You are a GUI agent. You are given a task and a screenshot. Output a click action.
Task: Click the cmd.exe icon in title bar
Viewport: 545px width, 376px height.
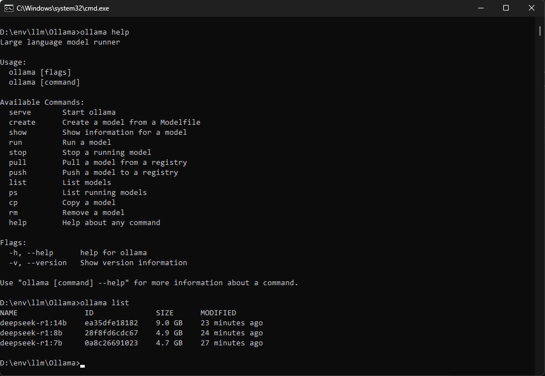[x=9, y=8]
